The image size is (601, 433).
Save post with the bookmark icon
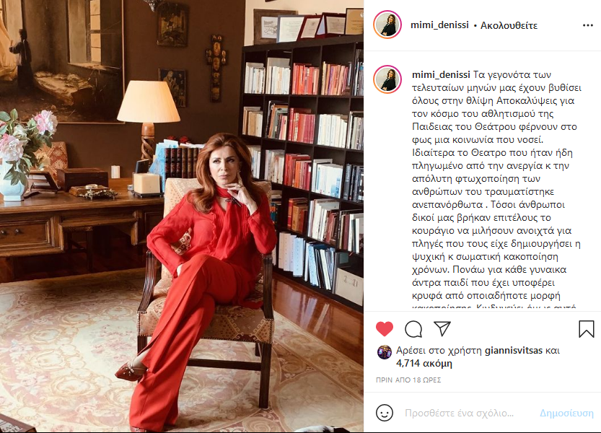coord(586,329)
